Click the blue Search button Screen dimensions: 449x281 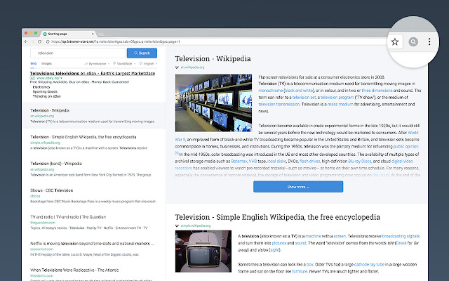[x=142, y=53]
